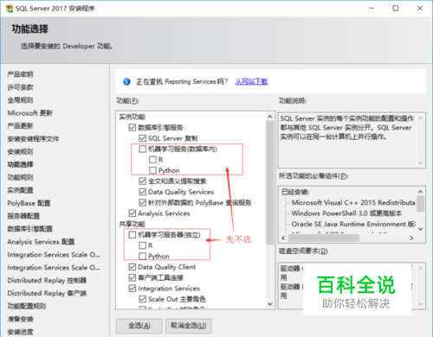Click feature list scroll-down arrow
The width and height of the screenshot is (433, 337).
(270, 304)
